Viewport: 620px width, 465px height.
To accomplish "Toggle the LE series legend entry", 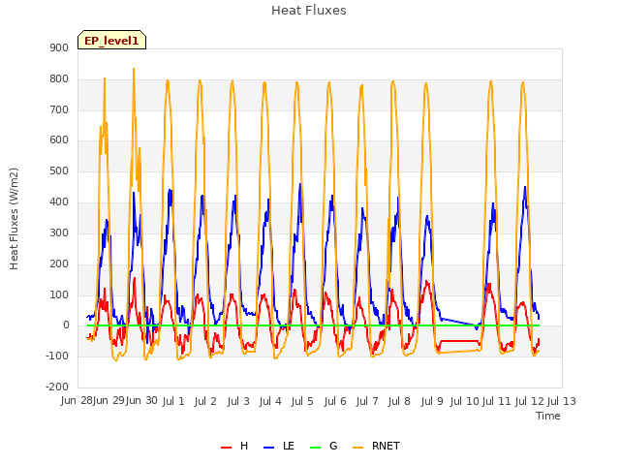I will click(279, 446).
